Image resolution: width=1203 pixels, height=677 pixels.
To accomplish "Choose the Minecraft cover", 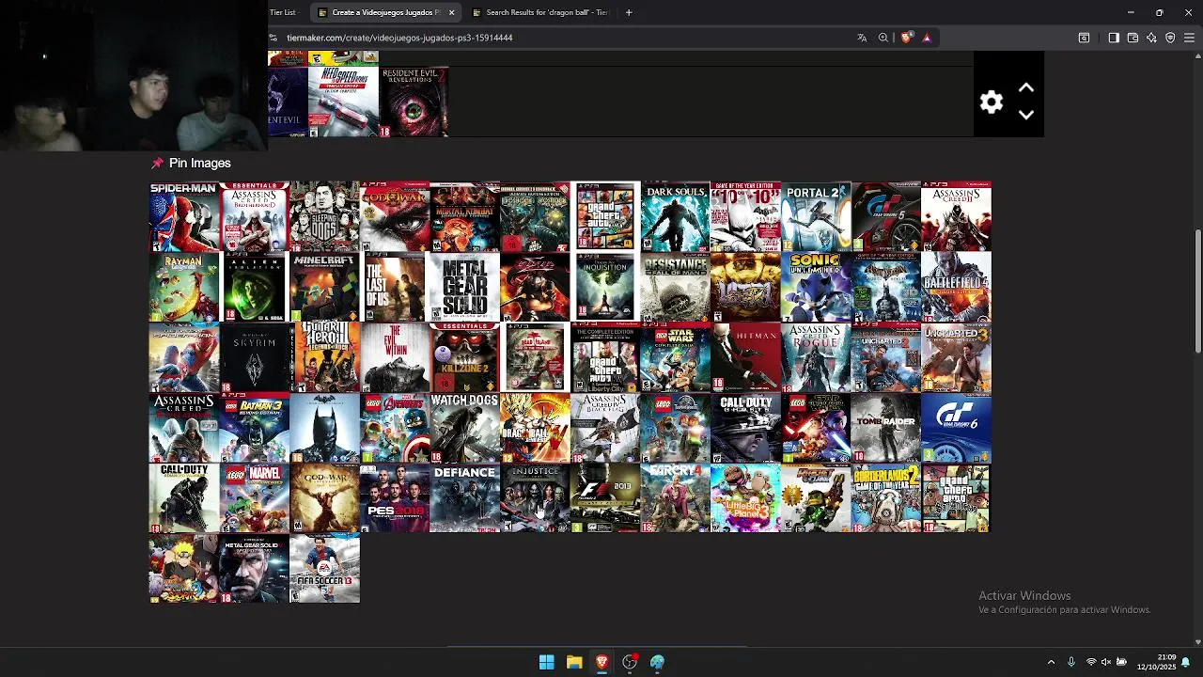I will (x=324, y=287).
